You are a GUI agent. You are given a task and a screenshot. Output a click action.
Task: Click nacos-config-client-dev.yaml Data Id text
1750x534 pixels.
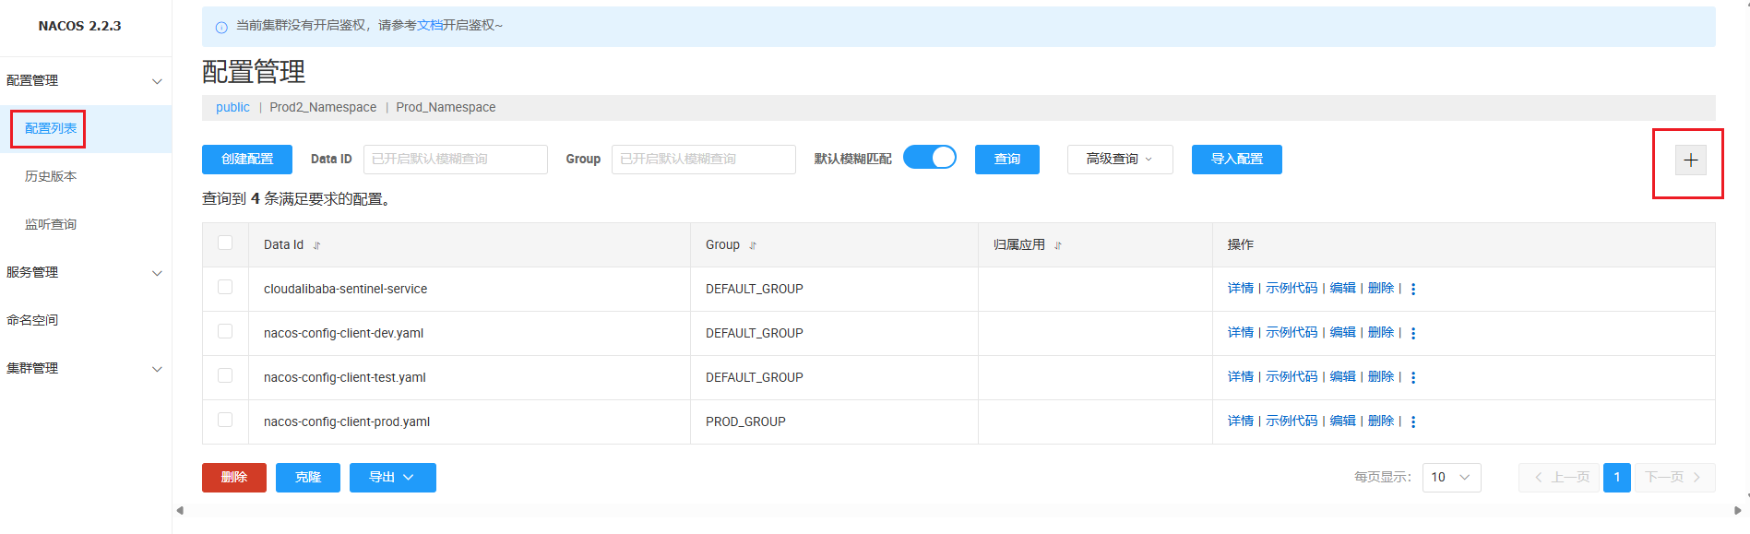[x=343, y=334]
